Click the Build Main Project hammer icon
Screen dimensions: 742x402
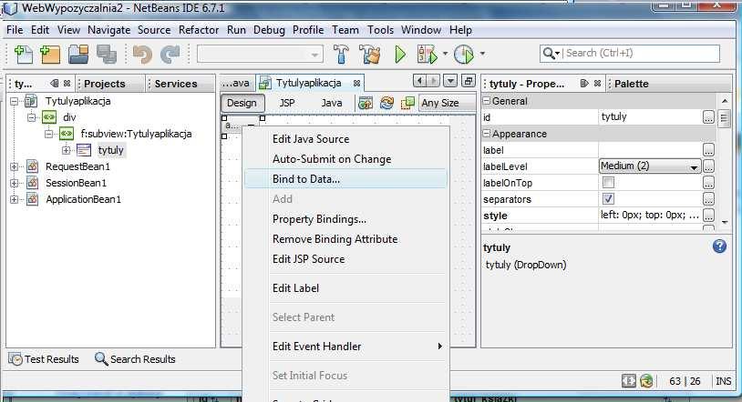click(x=341, y=55)
